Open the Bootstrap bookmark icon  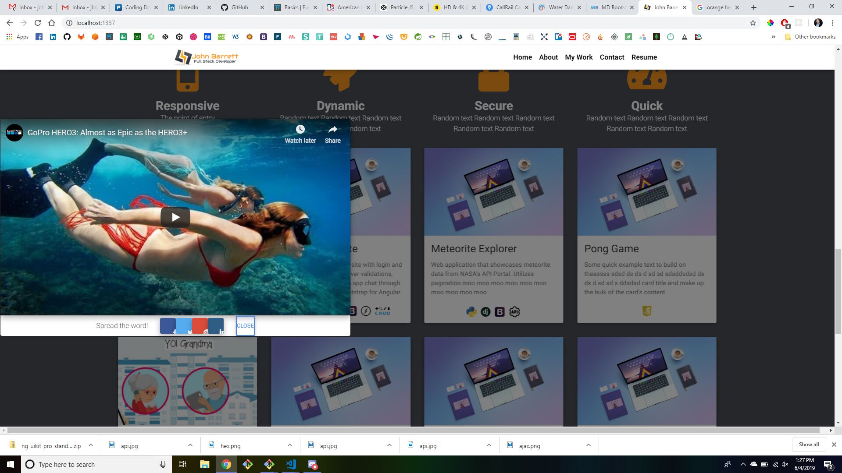[x=264, y=37]
